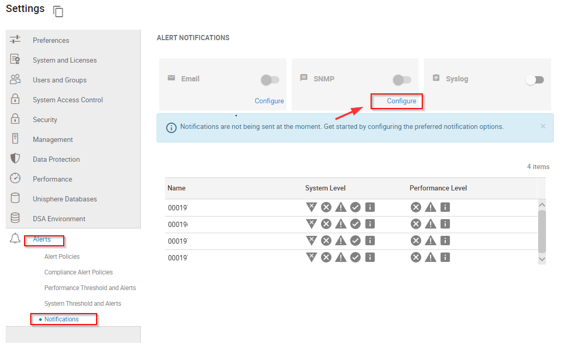Click the Performance gauge icon
The image size is (583, 348).
(x=16, y=178)
